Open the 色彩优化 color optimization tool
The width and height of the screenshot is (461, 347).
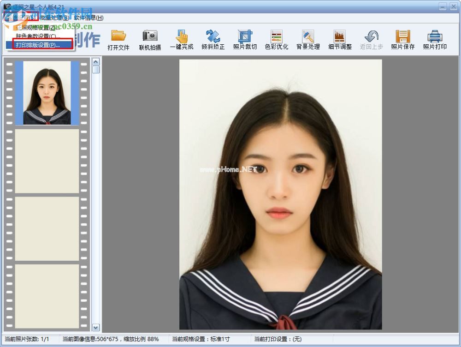click(x=277, y=37)
